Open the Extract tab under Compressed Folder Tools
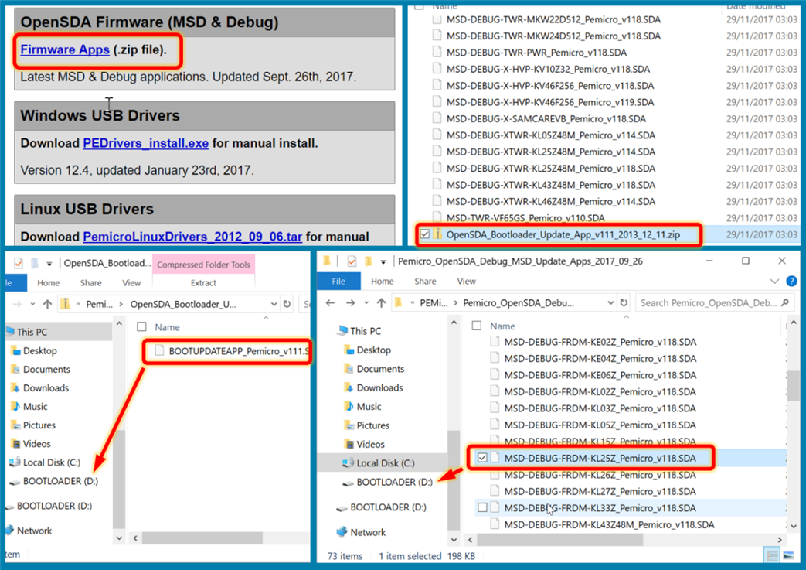 (203, 283)
